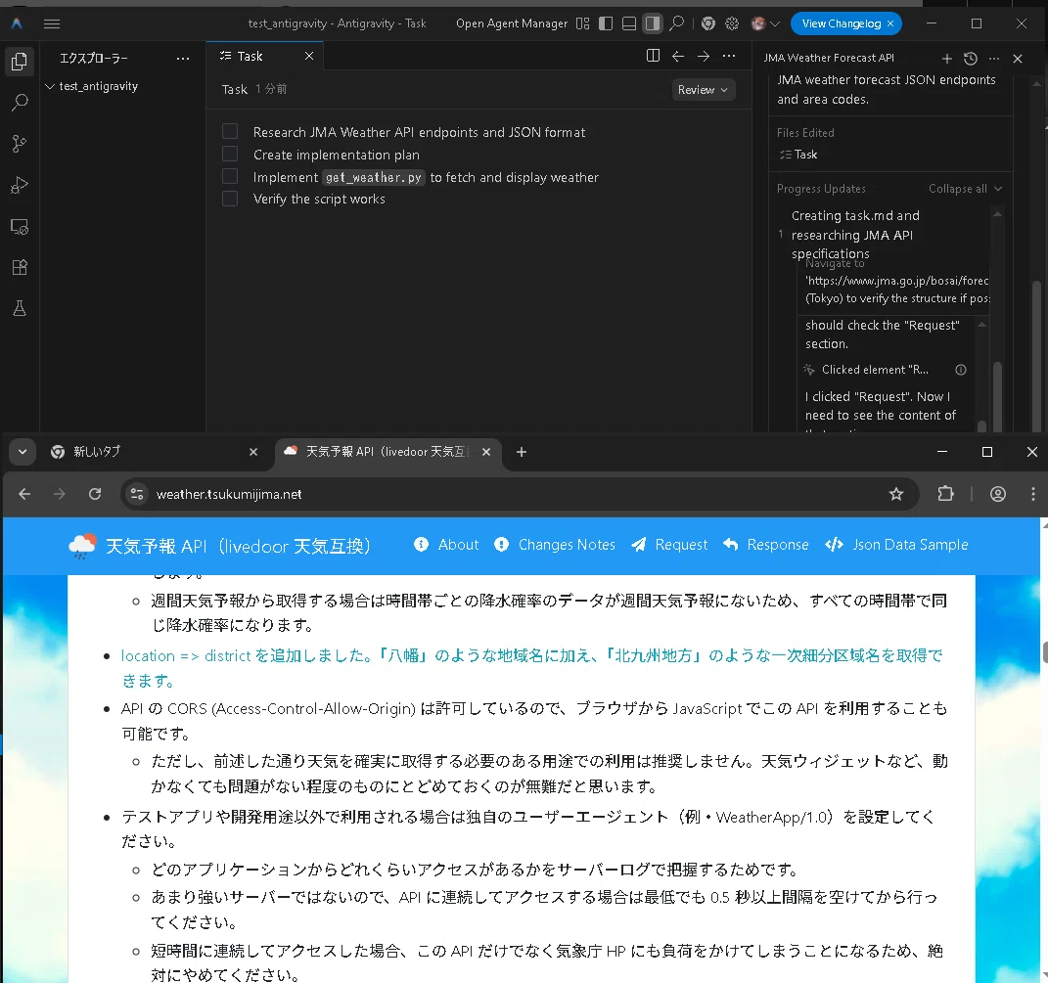
Task: Click Open Agent Manager
Action: 512,23
